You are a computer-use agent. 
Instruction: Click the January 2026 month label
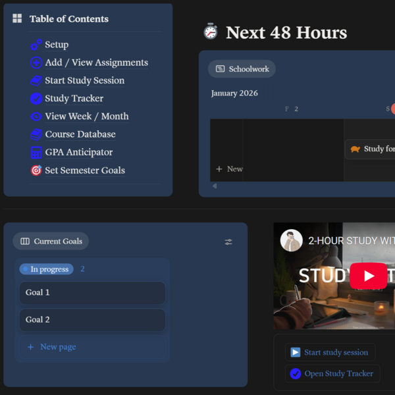234,93
